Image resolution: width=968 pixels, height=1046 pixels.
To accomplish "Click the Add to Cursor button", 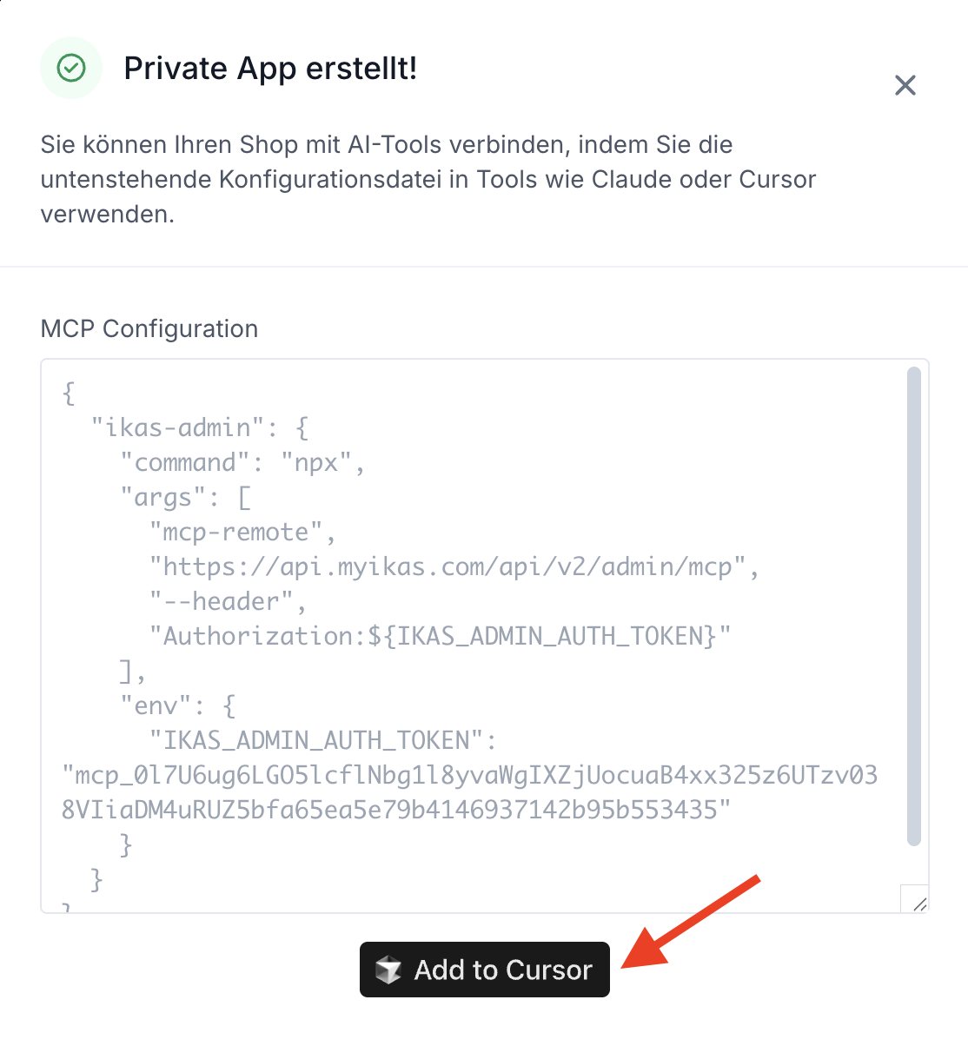I will (x=485, y=970).
